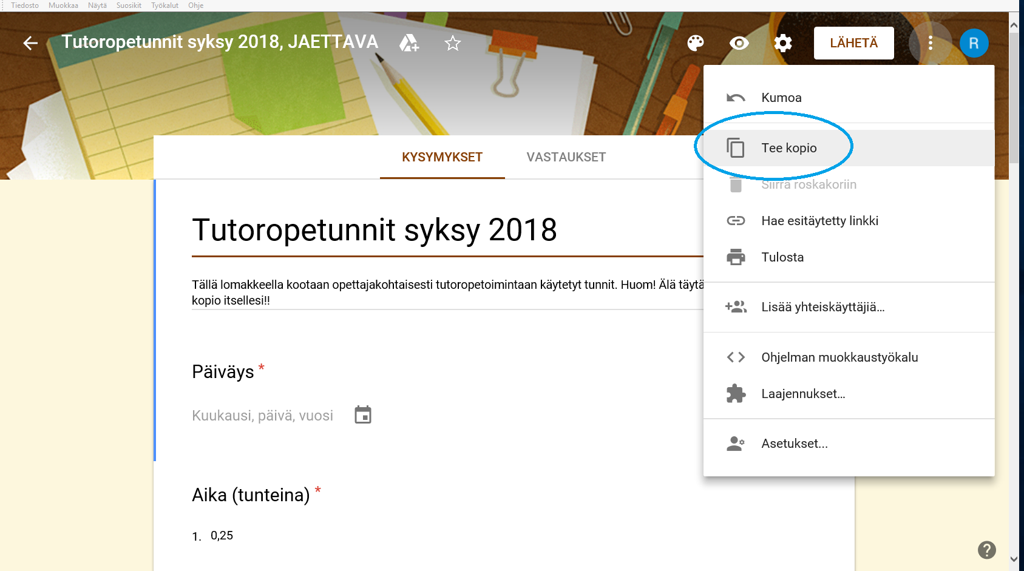
Task: Click the add to Drive folder icon
Action: tap(409, 43)
